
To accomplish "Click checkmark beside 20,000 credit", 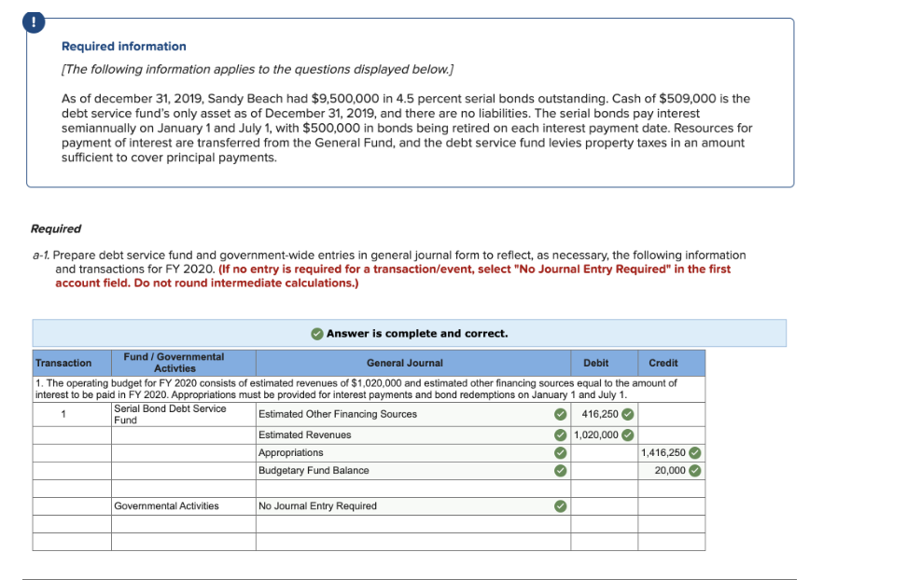I will pos(693,470).
